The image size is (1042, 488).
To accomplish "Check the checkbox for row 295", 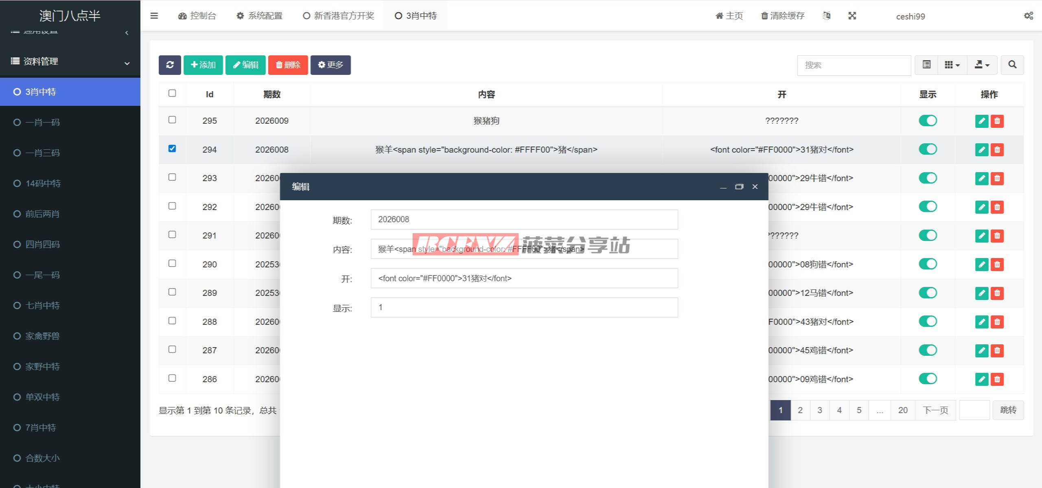I will 172,120.
